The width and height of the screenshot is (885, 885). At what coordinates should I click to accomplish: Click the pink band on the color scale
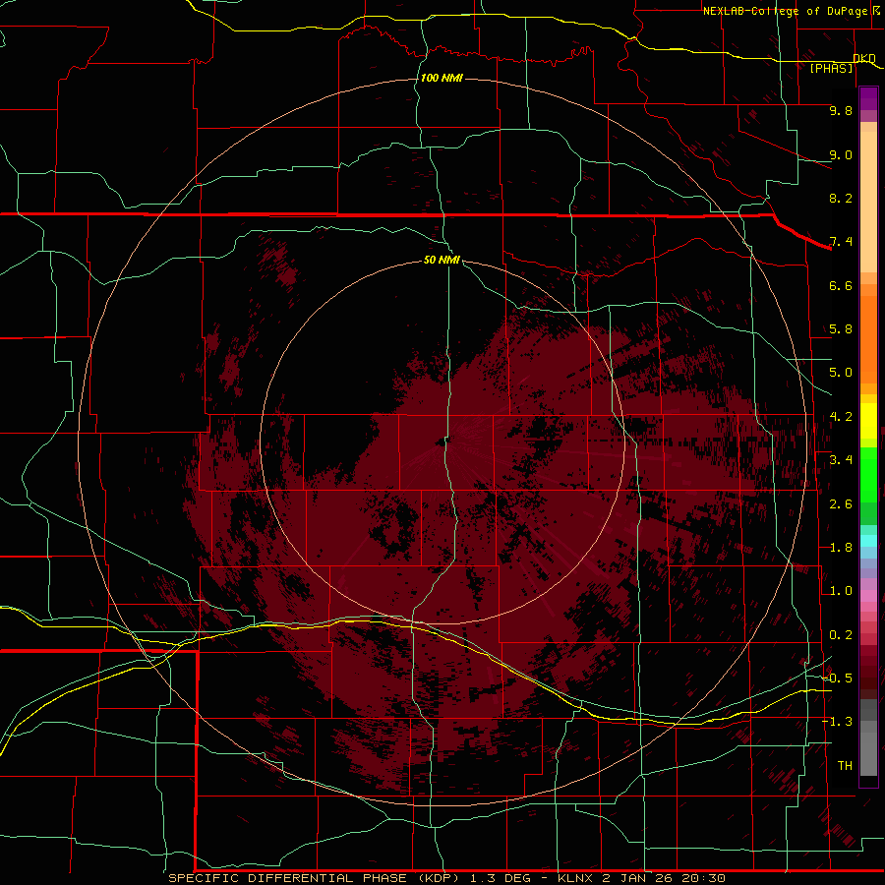(868, 596)
